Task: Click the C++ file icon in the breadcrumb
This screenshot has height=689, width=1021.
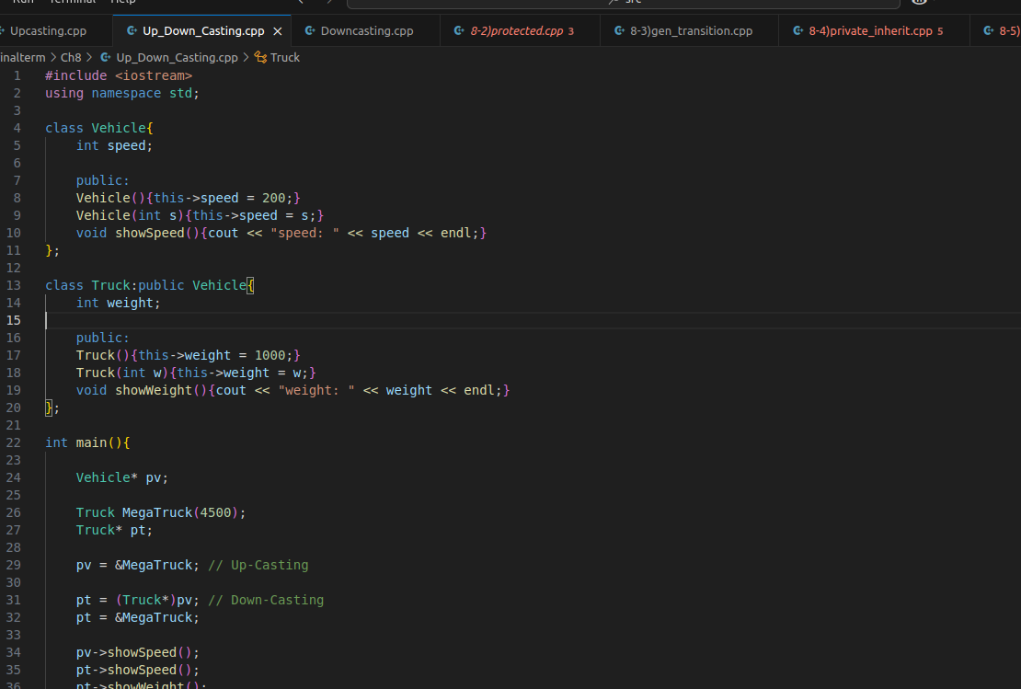Action: 106,57
